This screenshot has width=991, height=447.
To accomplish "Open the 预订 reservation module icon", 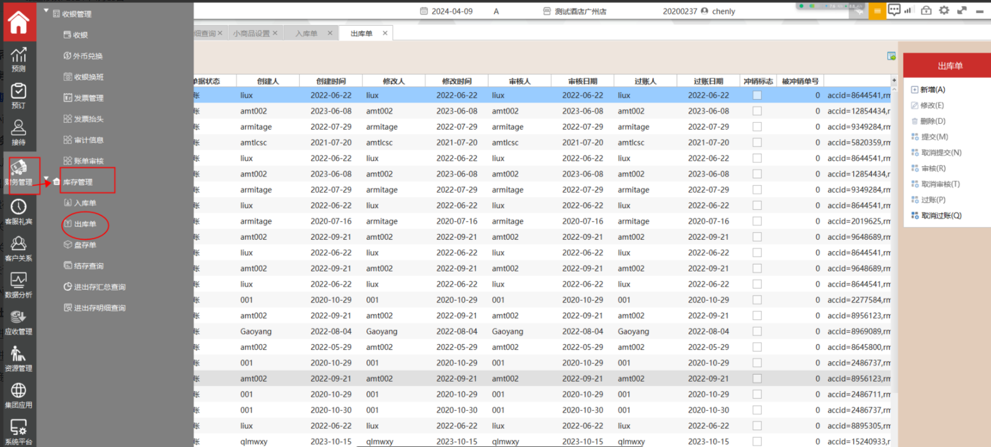I will click(x=18, y=96).
